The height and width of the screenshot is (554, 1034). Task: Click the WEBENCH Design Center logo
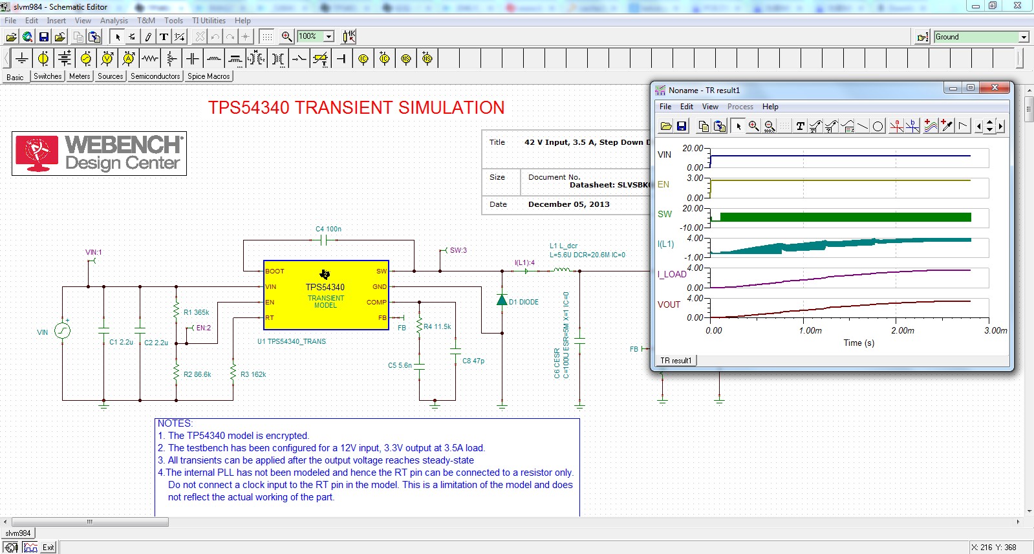99,154
